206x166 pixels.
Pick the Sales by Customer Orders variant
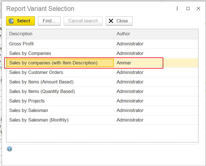click(36, 73)
